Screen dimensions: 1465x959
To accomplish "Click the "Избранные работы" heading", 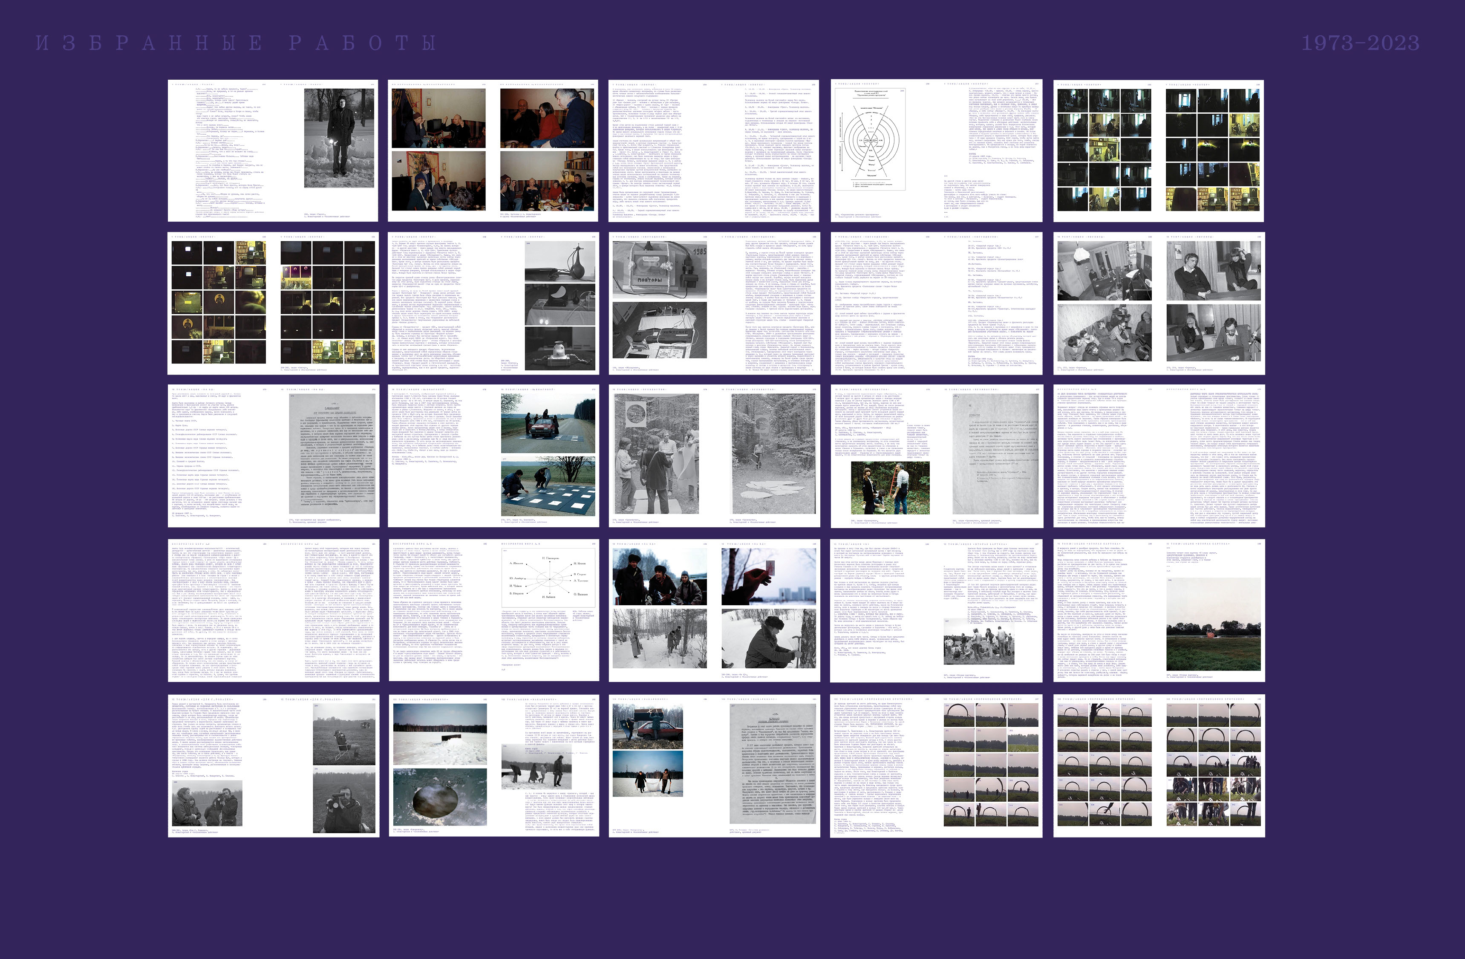I will tap(236, 43).
